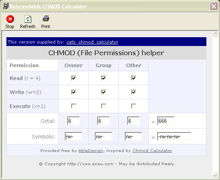This screenshot has height=180, width=220.
Task: Open the cats_chmod_calculator link
Action: tap(92, 42)
